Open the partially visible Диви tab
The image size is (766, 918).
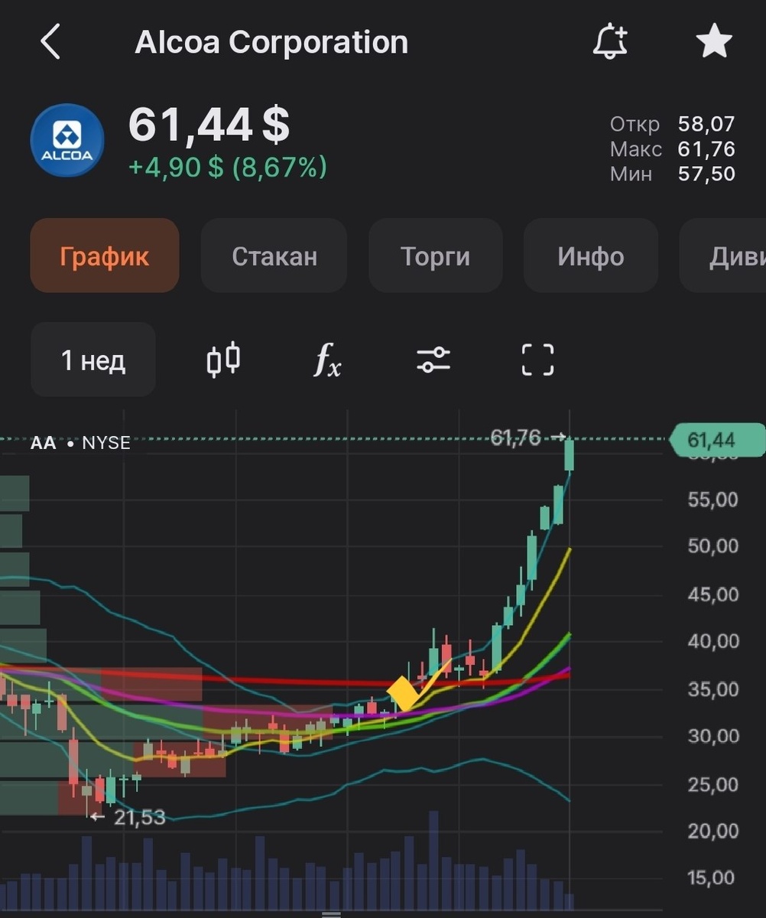pyautogui.click(x=723, y=256)
